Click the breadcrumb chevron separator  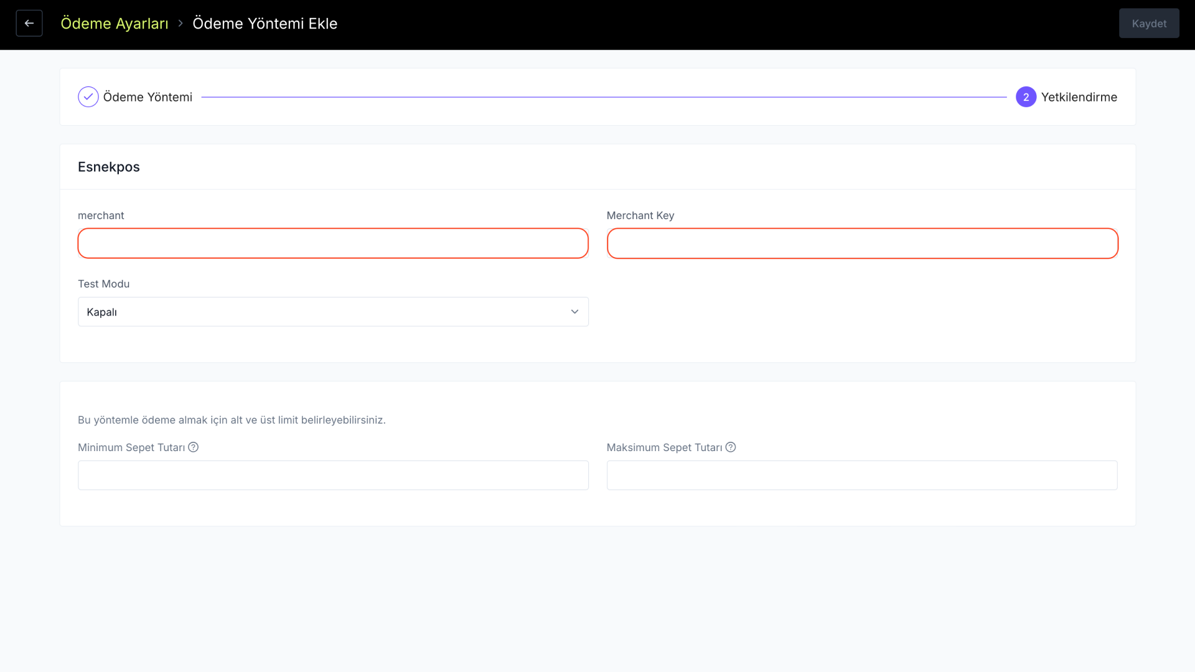180,24
